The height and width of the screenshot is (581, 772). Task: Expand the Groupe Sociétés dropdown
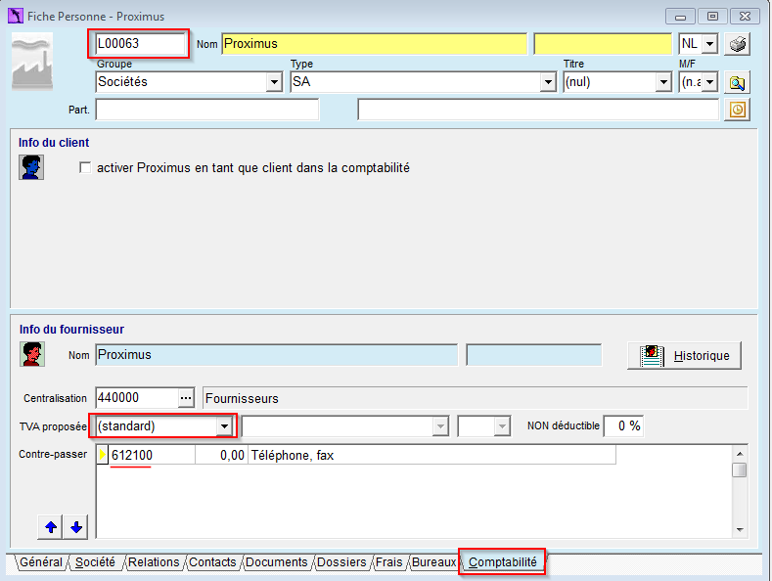click(x=274, y=82)
